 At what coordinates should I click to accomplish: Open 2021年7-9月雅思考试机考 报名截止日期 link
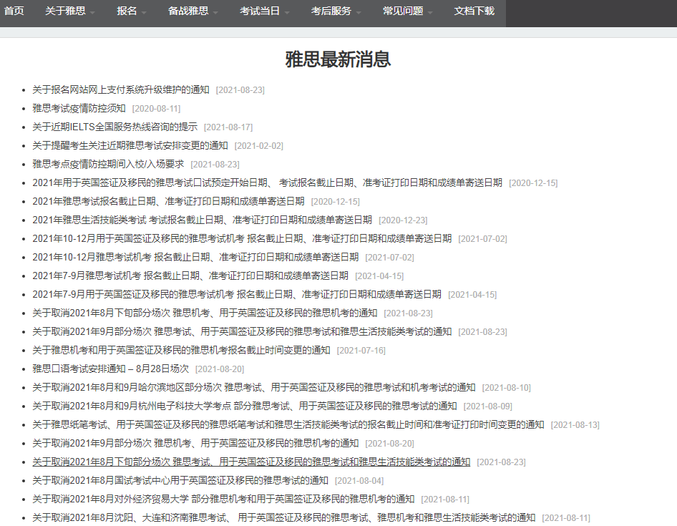[x=190, y=276]
